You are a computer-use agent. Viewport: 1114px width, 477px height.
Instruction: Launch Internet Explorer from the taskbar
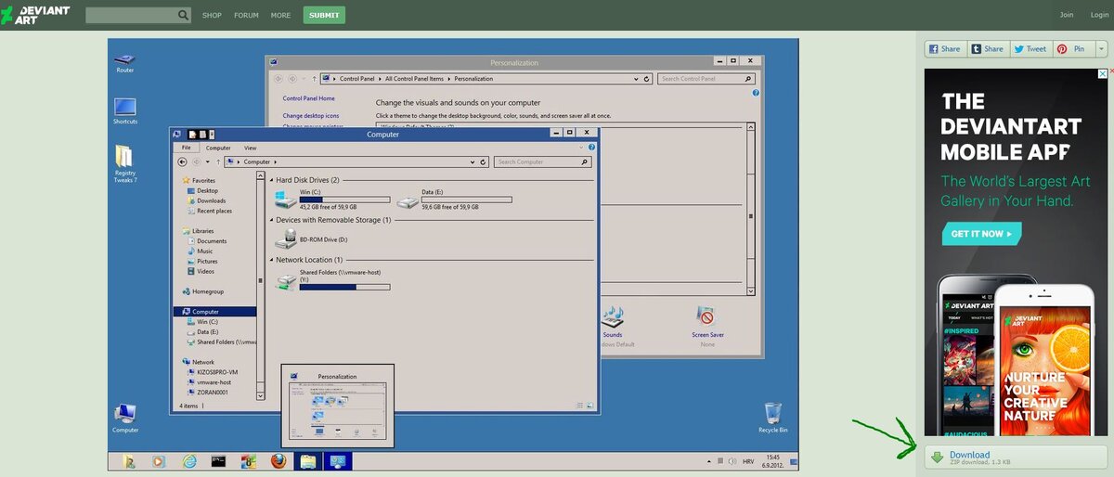[189, 461]
